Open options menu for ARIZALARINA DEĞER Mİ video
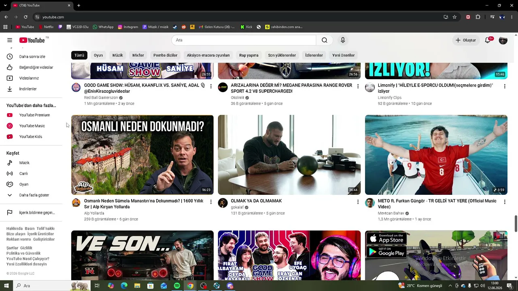The width and height of the screenshot is (518, 291). coord(358,86)
